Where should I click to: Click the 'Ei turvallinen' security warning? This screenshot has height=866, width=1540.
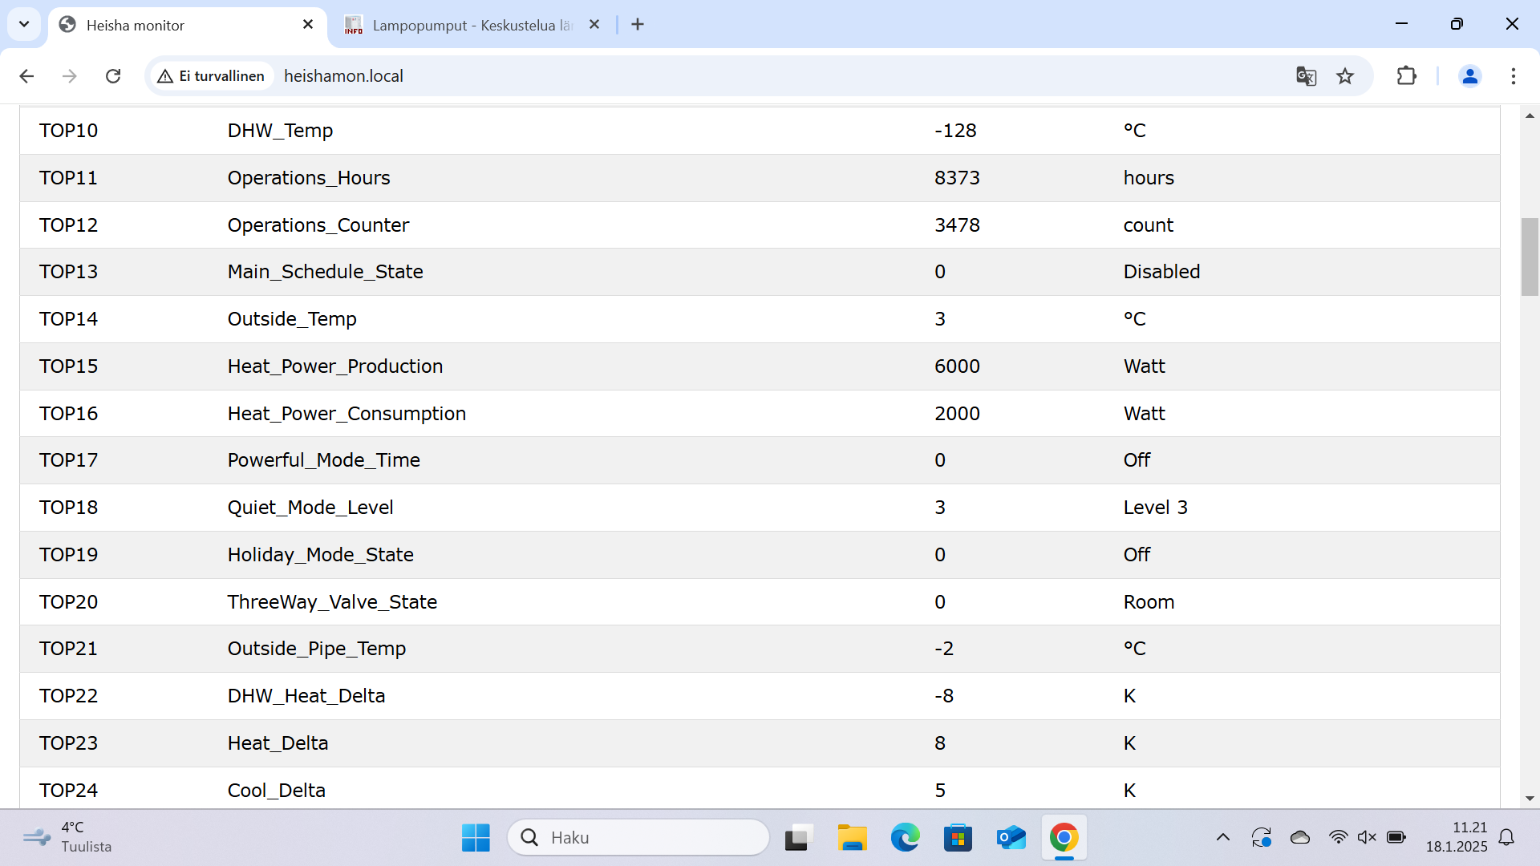click(x=212, y=76)
